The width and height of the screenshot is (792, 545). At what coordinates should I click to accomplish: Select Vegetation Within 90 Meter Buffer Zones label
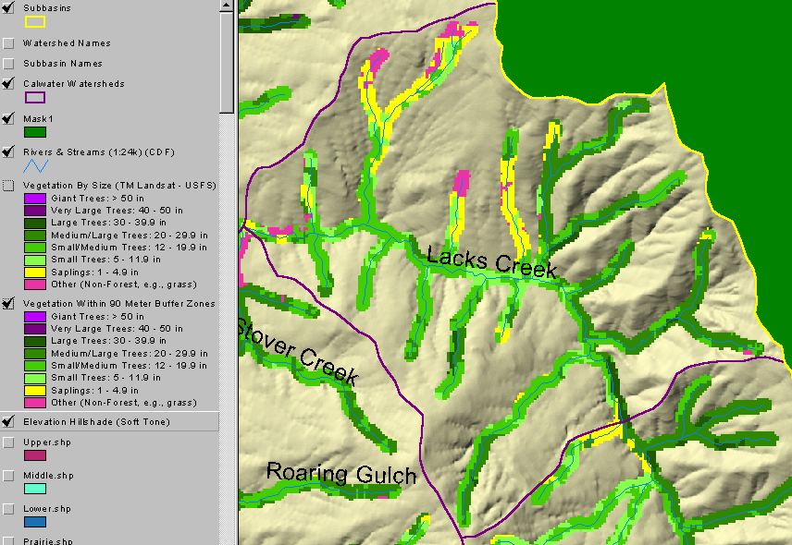[119, 304]
